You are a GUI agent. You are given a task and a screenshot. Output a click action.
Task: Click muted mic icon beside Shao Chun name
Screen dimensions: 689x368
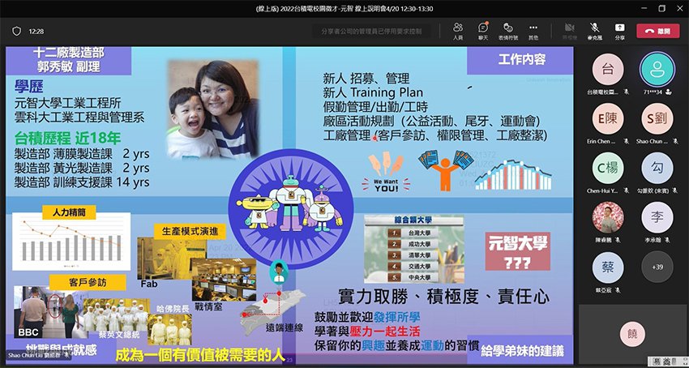pos(675,142)
